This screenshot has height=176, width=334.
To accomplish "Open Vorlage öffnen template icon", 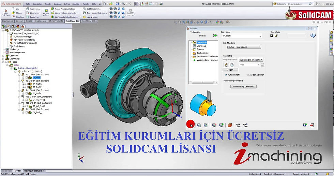I will [46, 10].
